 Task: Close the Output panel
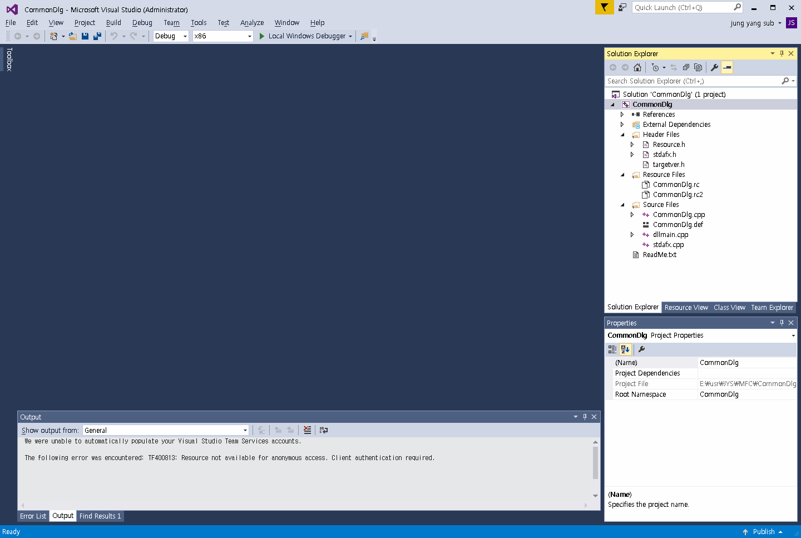pos(594,417)
